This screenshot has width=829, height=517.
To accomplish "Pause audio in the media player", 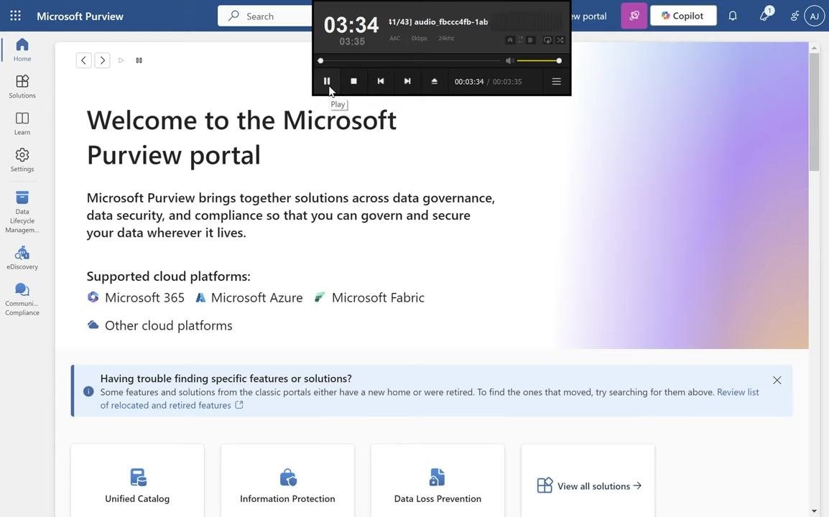I will tap(327, 81).
